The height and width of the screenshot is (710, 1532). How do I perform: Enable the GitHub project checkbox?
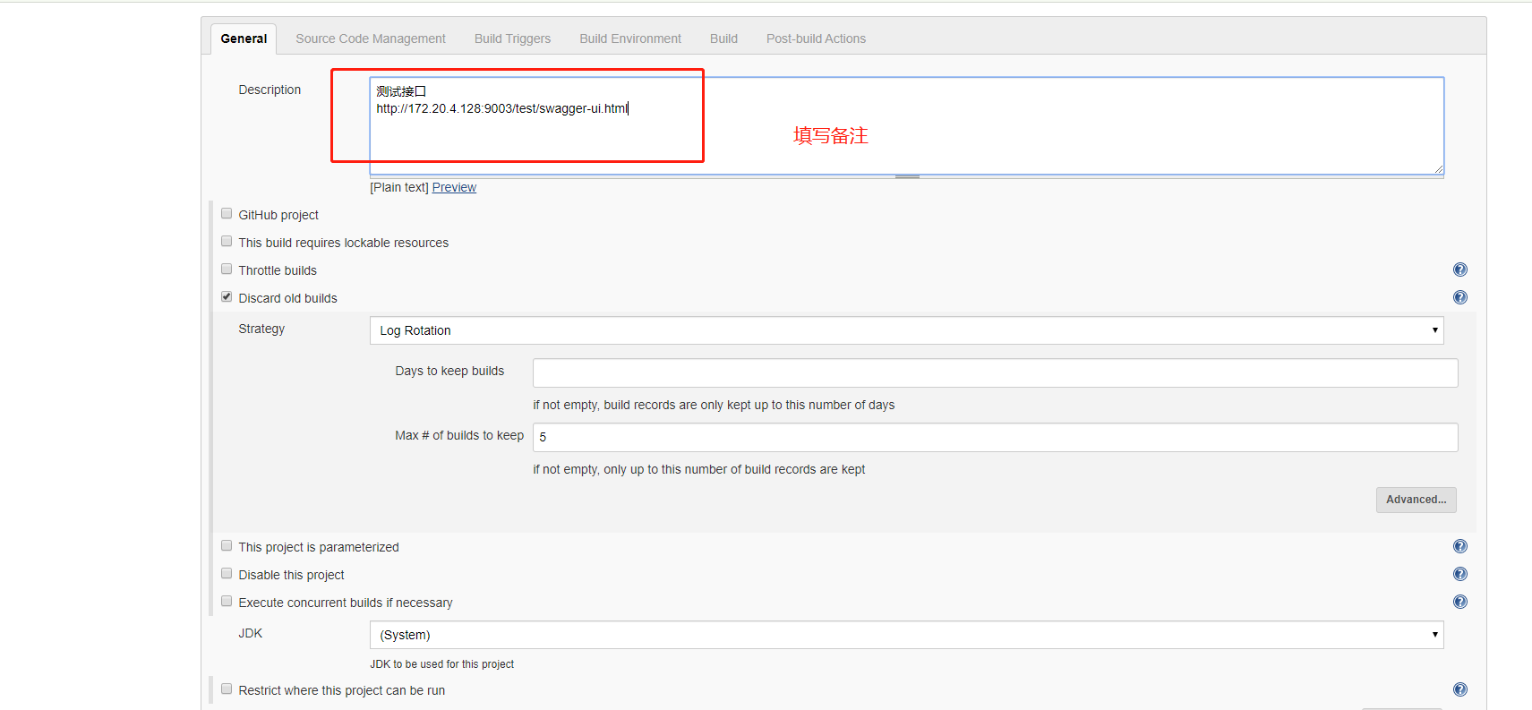[227, 214]
